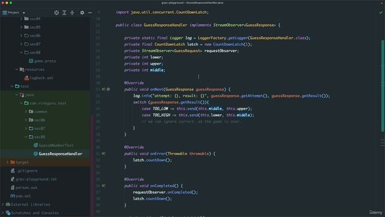Click the Collapse All toolbar icon

click(x=72, y=13)
